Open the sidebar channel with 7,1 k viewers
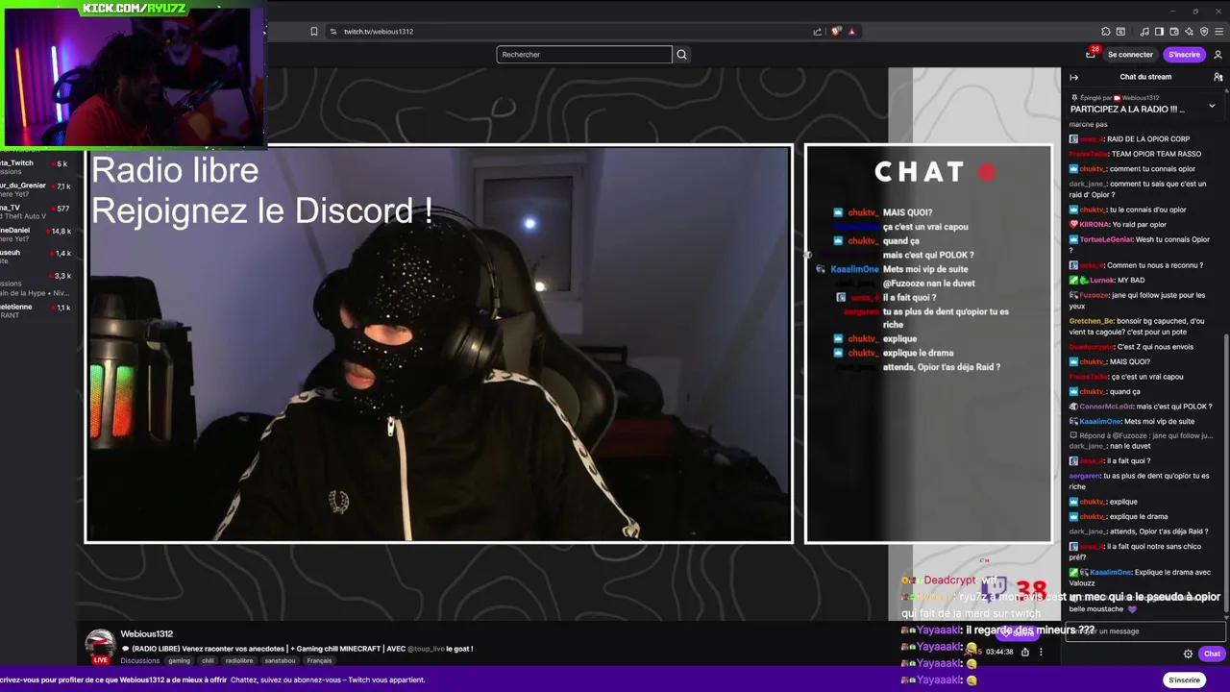 [x=36, y=189]
